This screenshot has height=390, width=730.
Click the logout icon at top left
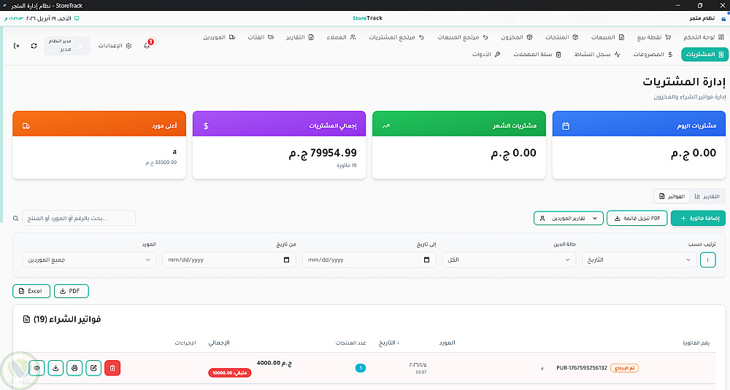coord(17,46)
